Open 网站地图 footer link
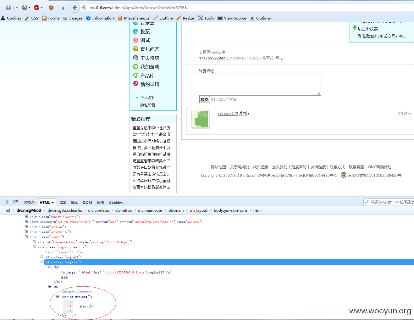 [218, 167]
